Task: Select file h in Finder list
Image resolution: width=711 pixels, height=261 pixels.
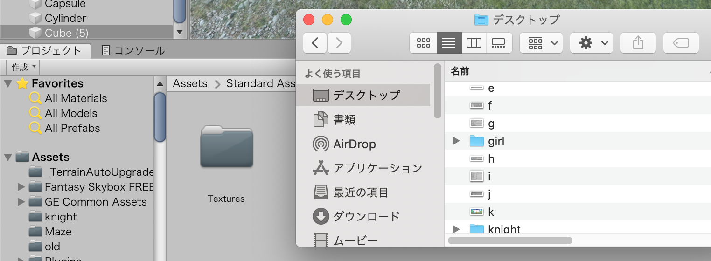Action: coord(578,159)
